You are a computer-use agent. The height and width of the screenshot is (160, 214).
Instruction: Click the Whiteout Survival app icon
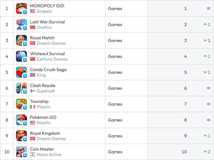point(21,56)
